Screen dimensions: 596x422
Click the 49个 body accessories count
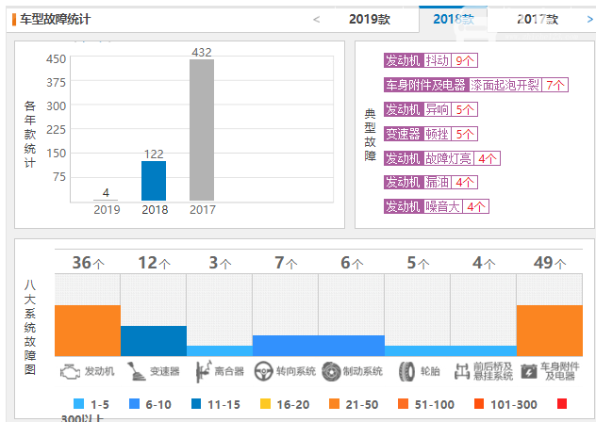[550, 263]
